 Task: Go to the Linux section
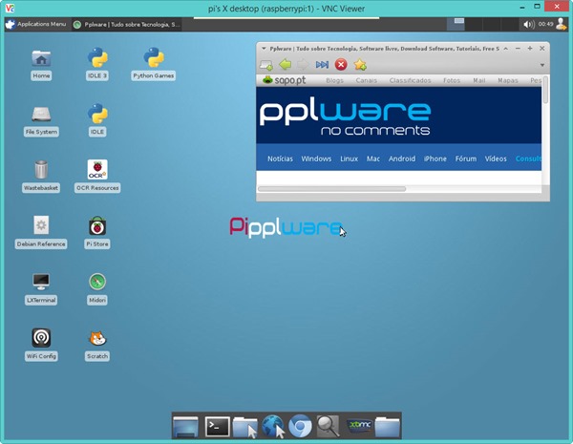tap(349, 159)
